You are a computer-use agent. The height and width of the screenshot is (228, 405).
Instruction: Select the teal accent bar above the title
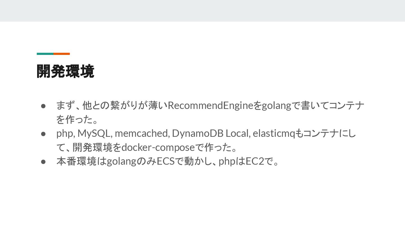pyautogui.click(x=45, y=54)
